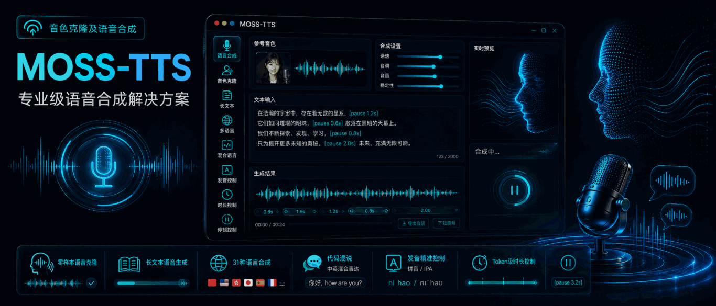
Task: Click the [pause 0.6s] tag in text
Action: coord(328,123)
